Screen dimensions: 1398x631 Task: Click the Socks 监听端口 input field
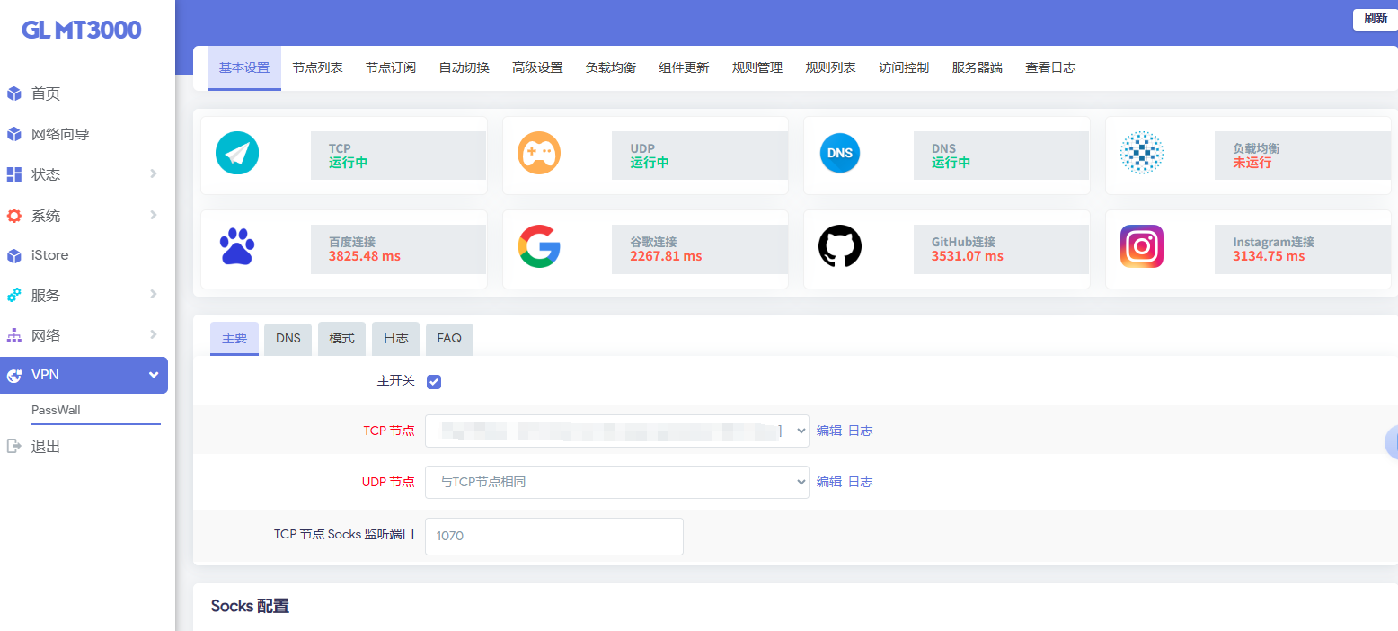(x=553, y=537)
